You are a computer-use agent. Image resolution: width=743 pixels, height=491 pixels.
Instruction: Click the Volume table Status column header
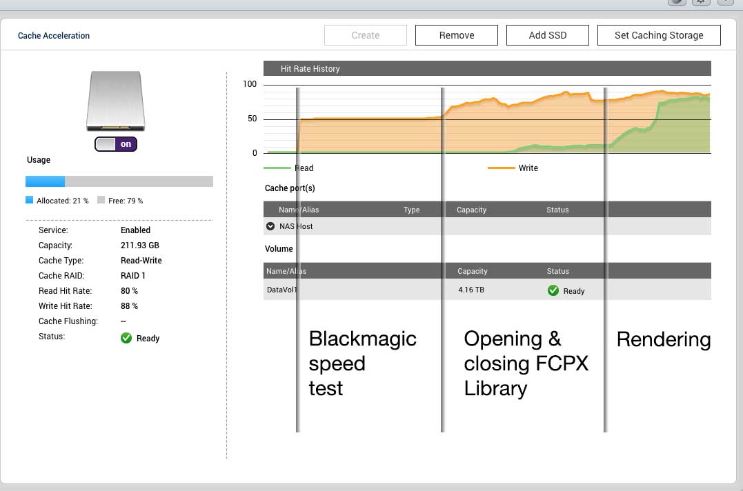557,271
